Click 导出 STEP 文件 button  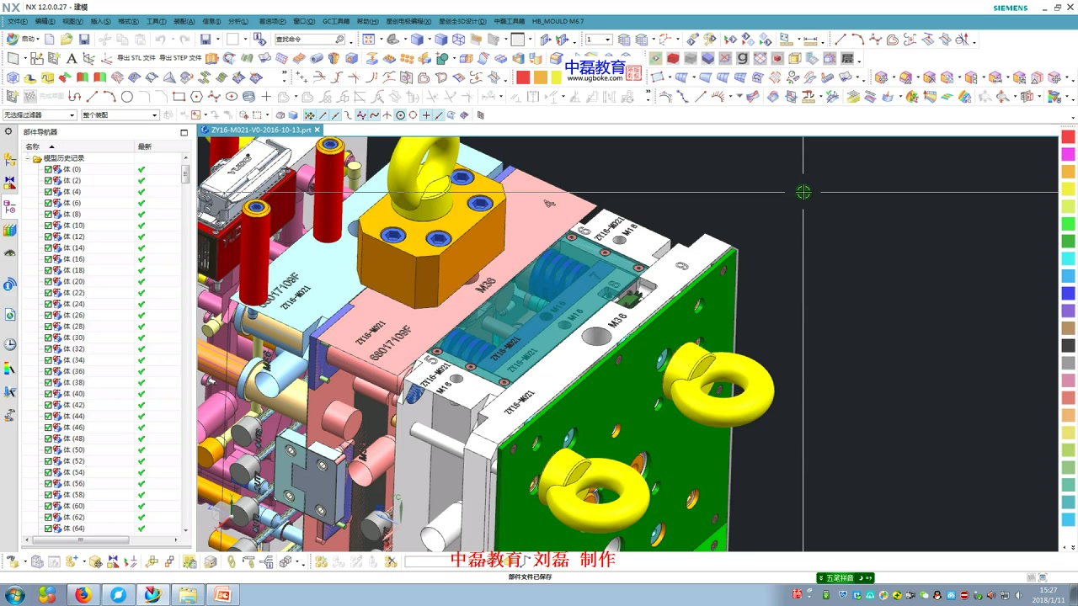tap(180, 58)
